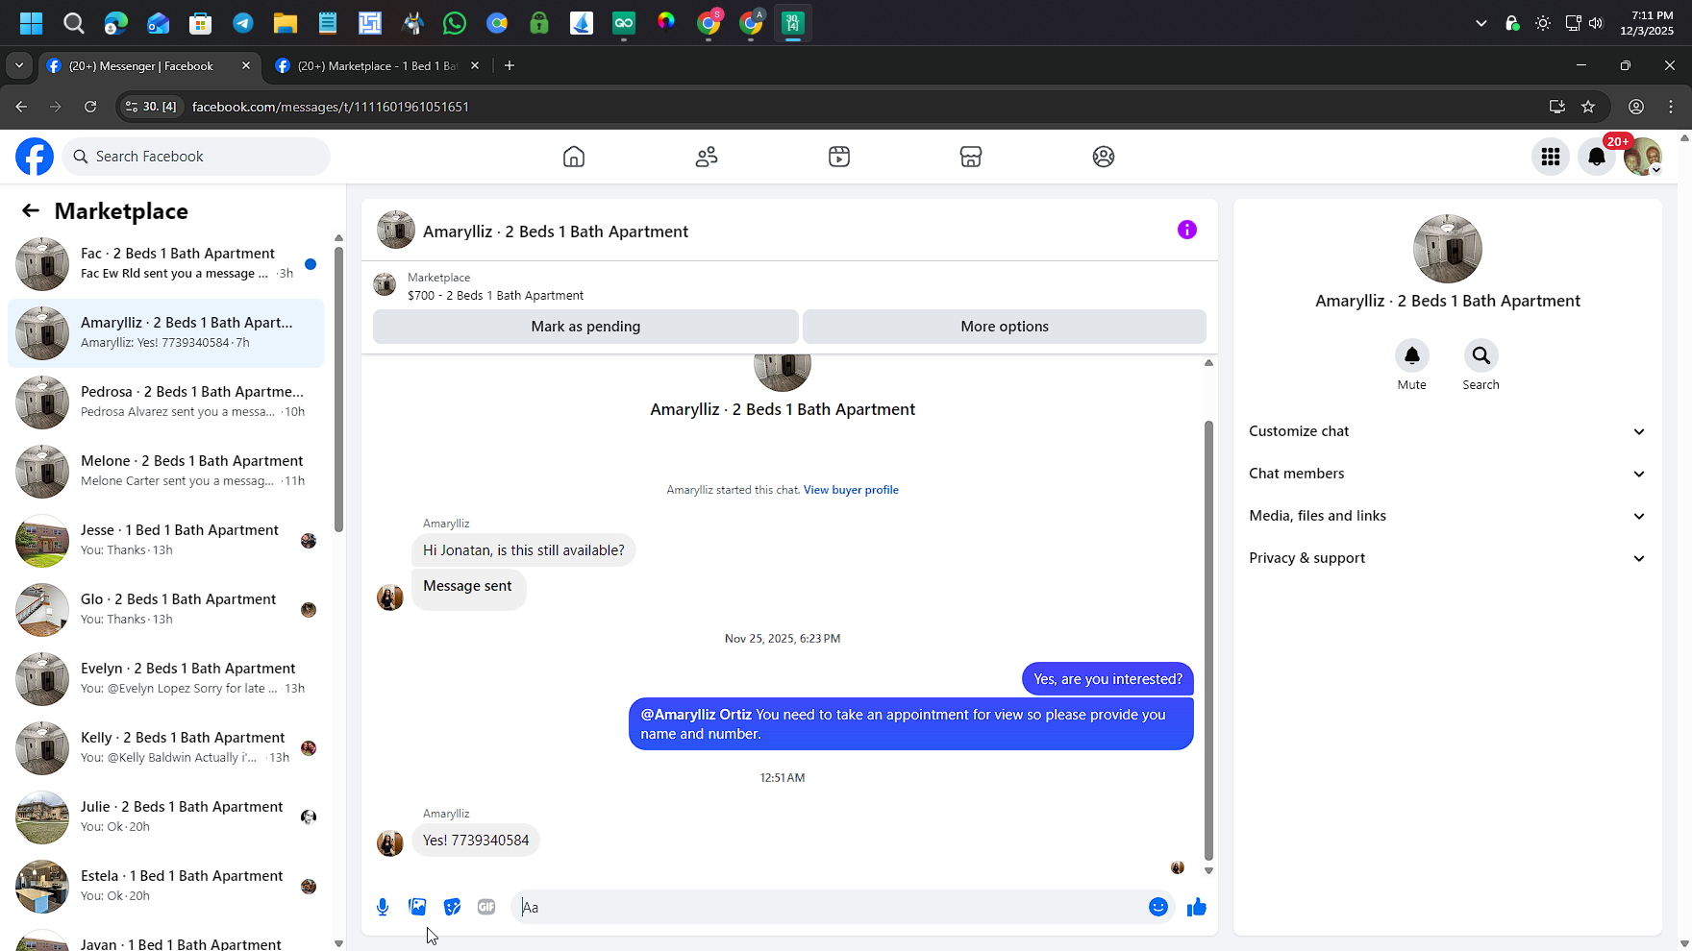Viewport: 1692px width, 951px height.
Task: Choose a sticker icon in composer
Action: pyautogui.click(x=452, y=907)
